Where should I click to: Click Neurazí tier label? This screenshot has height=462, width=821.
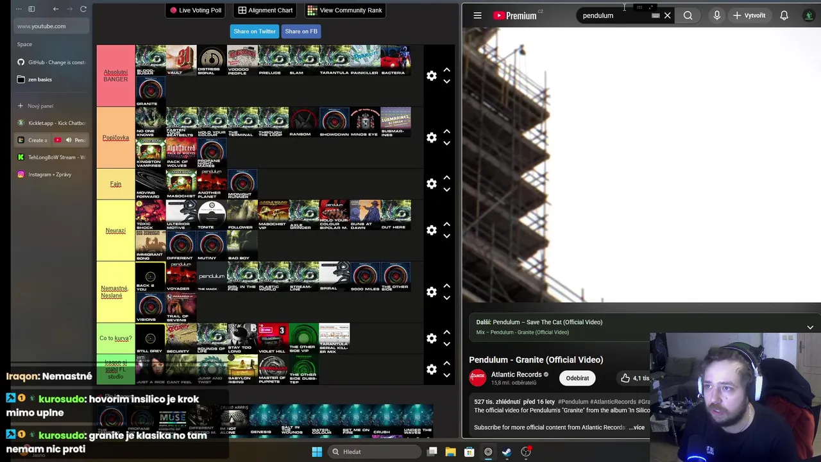[x=115, y=230]
